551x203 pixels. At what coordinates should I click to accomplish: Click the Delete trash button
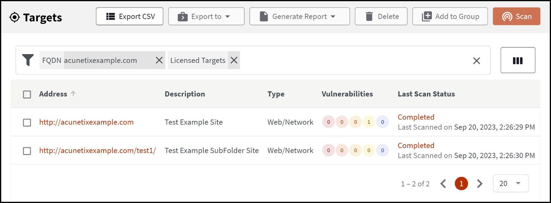pyautogui.click(x=381, y=17)
